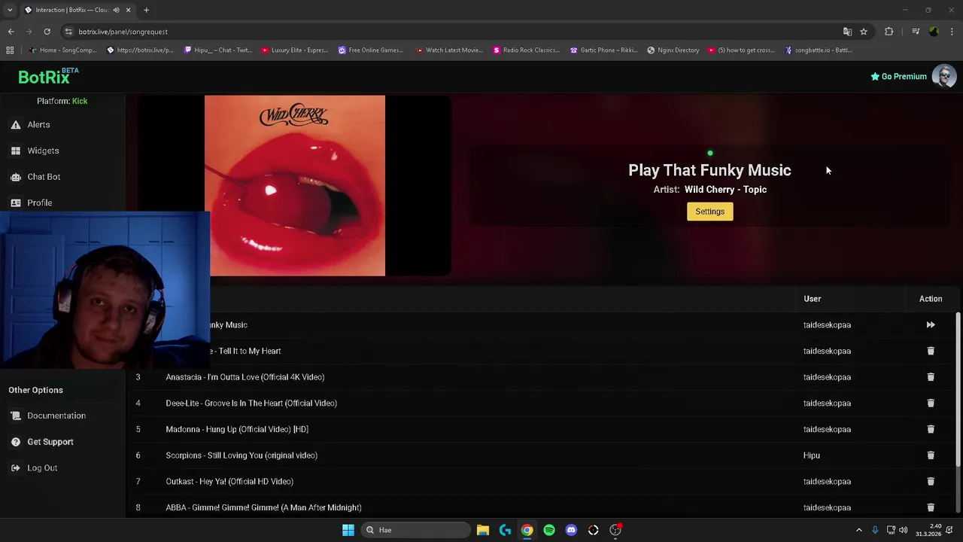
Task: Click user Hipu in the Scorpions row
Action: click(811, 455)
